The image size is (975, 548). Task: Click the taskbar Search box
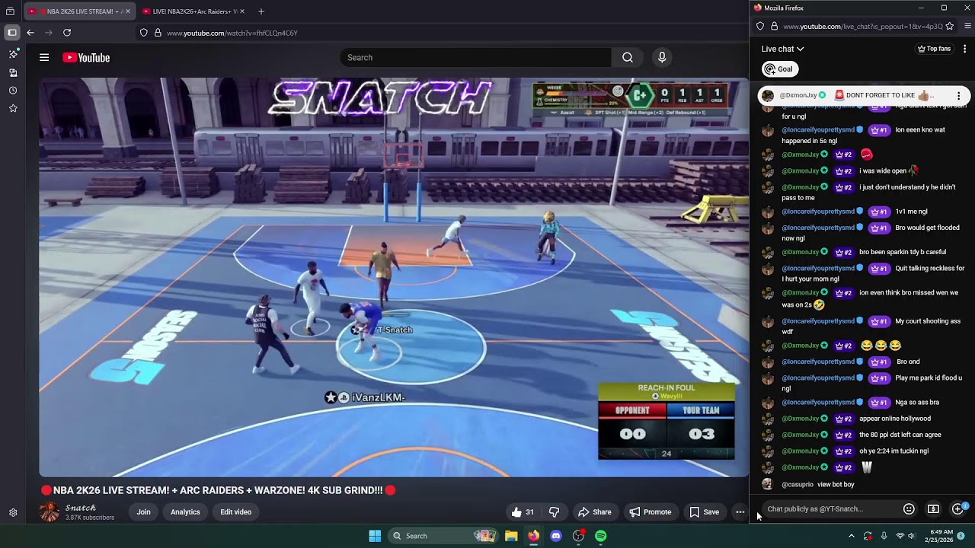click(x=442, y=536)
